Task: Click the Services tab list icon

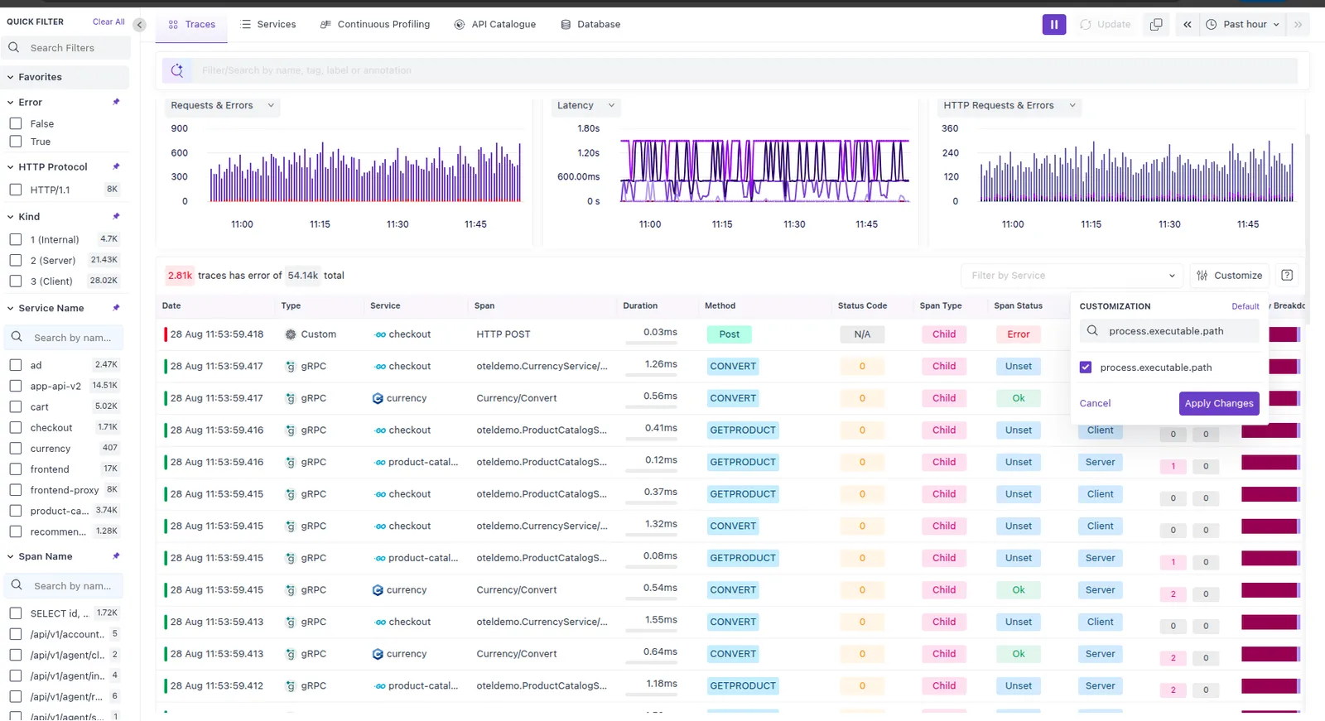Action: coord(246,25)
